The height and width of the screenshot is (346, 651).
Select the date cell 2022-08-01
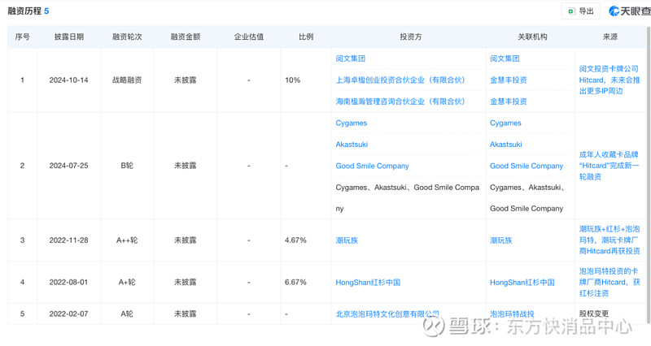(x=69, y=282)
